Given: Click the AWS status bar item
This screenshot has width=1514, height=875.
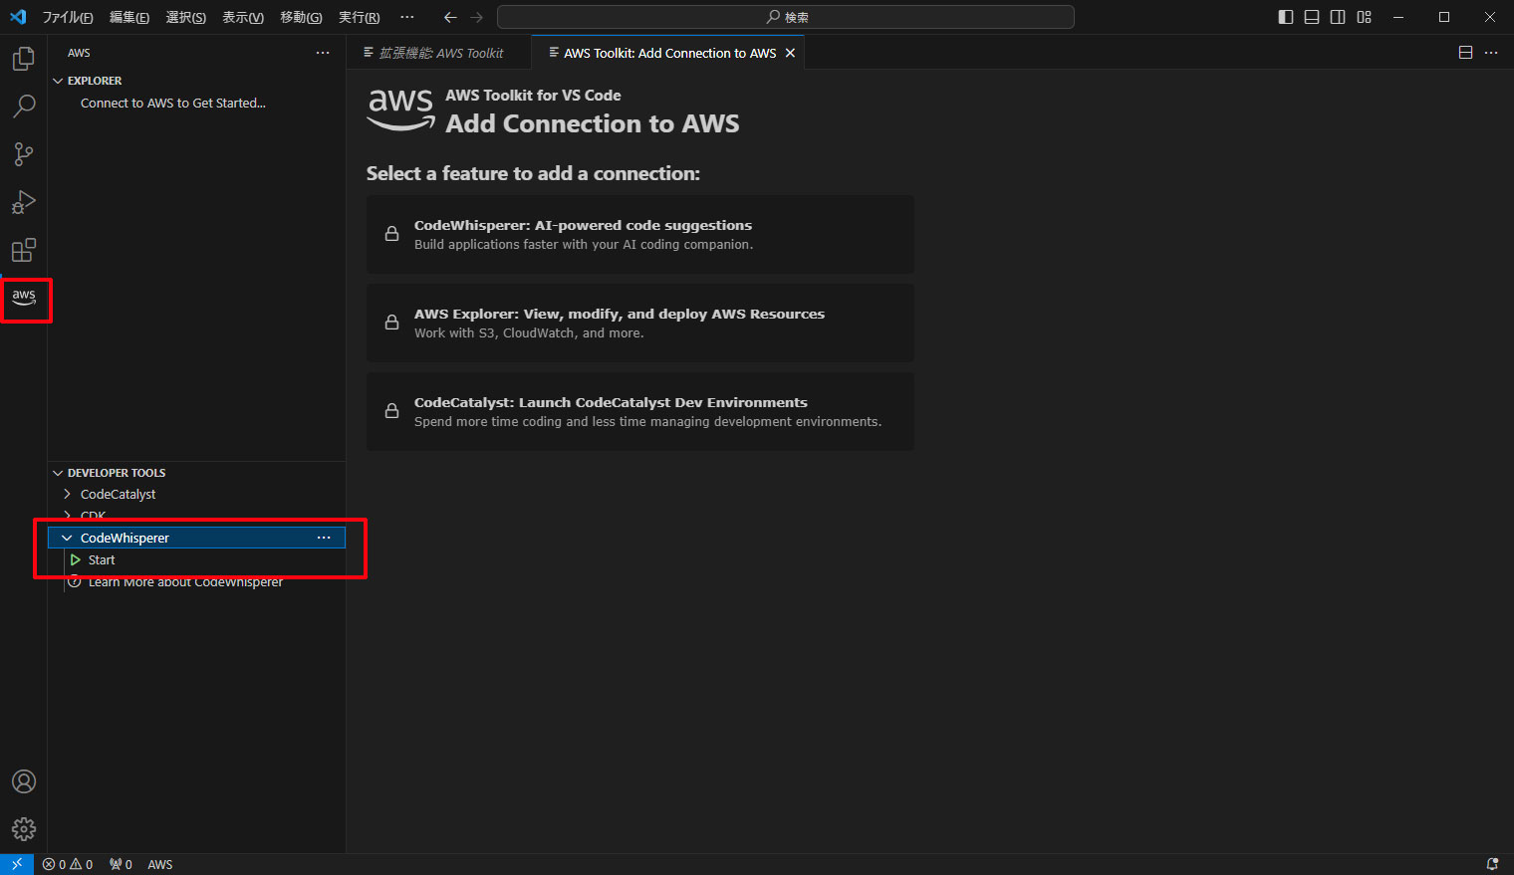Looking at the screenshot, I should [160, 864].
